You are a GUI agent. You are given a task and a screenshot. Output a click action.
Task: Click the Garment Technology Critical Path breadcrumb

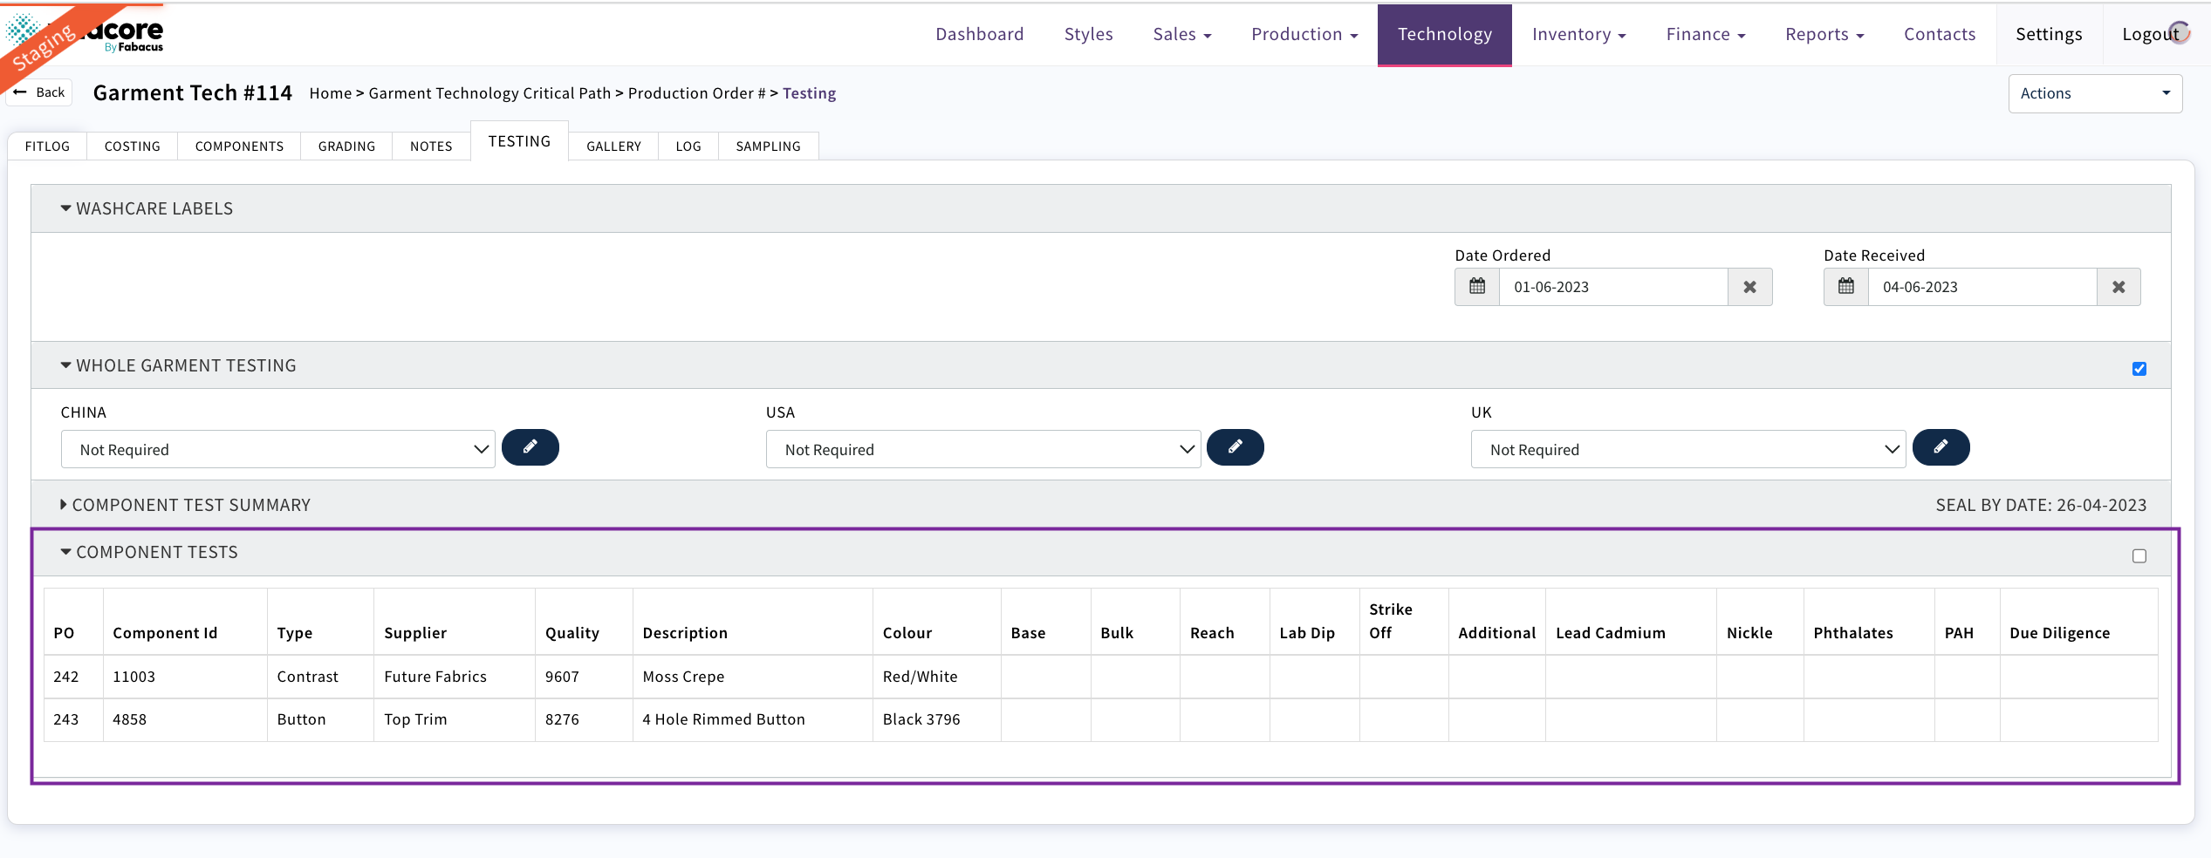pyautogui.click(x=489, y=93)
